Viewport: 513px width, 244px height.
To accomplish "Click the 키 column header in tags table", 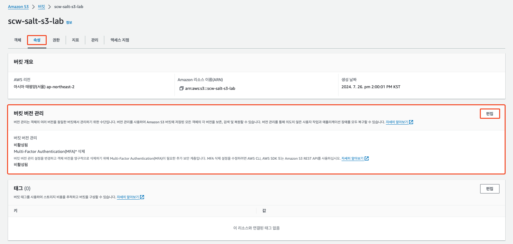I will (15, 211).
